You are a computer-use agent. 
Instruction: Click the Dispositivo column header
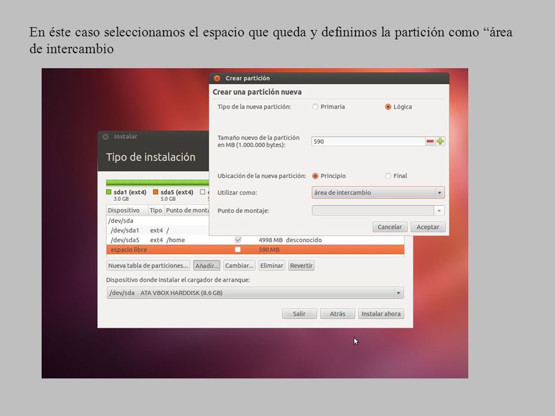[x=127, y=210]
